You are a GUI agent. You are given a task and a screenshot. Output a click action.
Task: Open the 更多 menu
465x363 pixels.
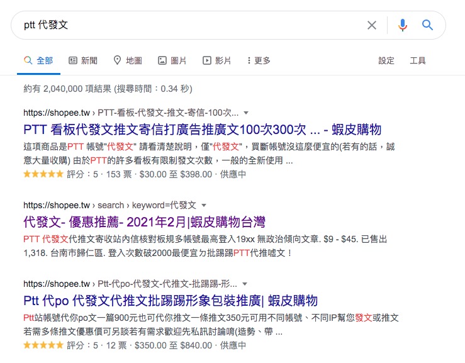259,60
